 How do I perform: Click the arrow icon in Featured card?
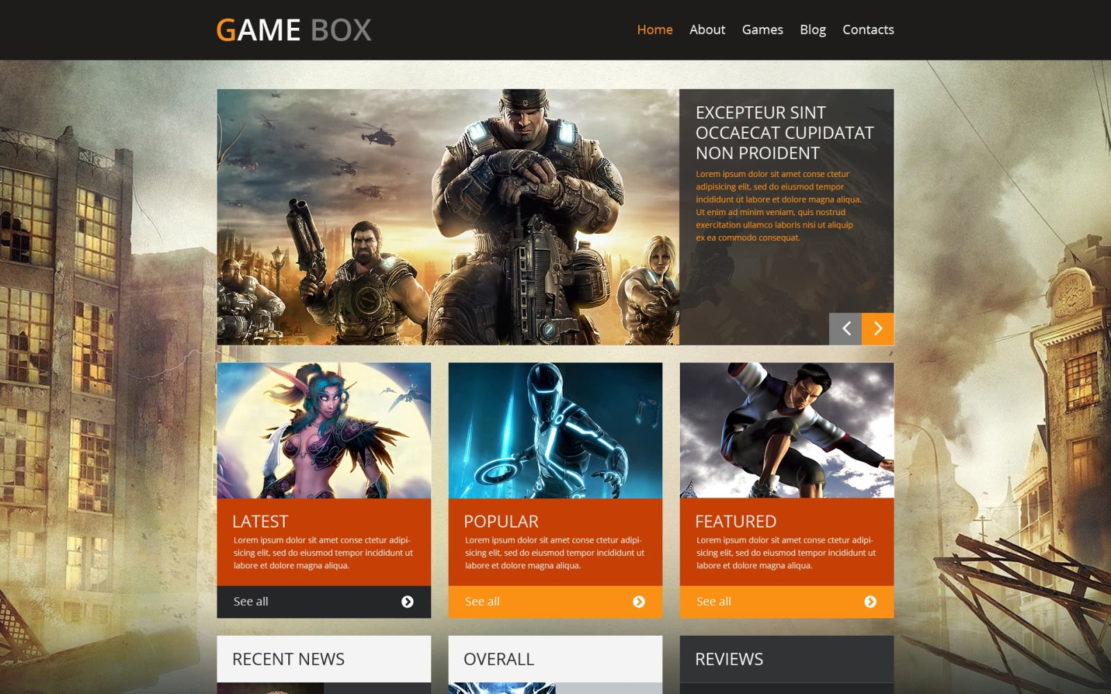coord(870,602)
